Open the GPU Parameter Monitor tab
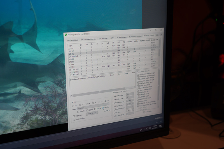The height and width of the screenshot is (149, 224). click(x=88, y=39)
